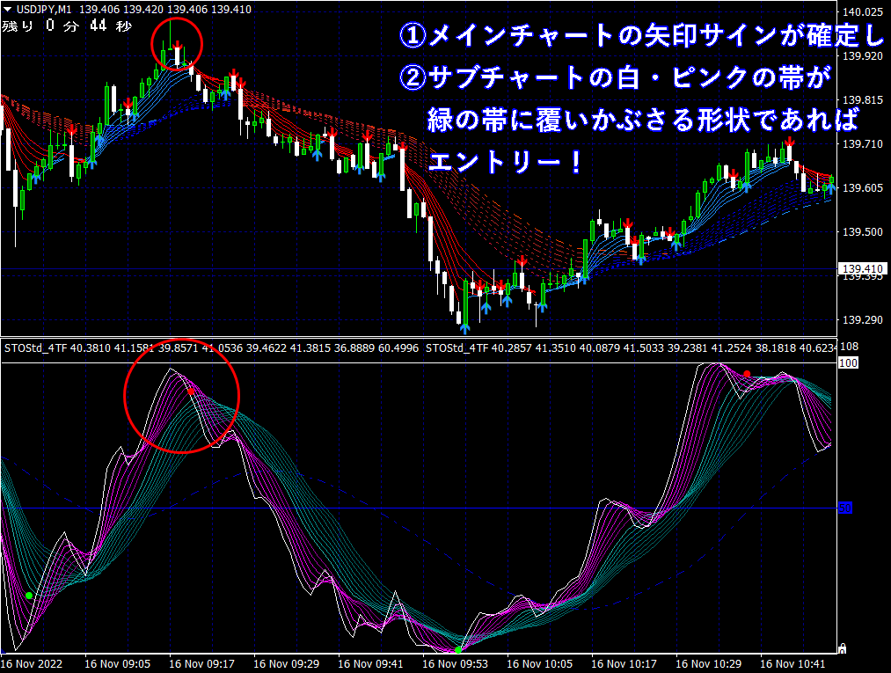
Task: Click the 139.710 price axis label
Action: click(862, 143)
